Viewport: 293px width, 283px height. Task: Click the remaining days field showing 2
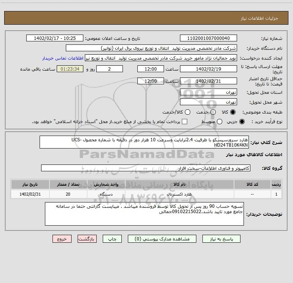[110, 69]
